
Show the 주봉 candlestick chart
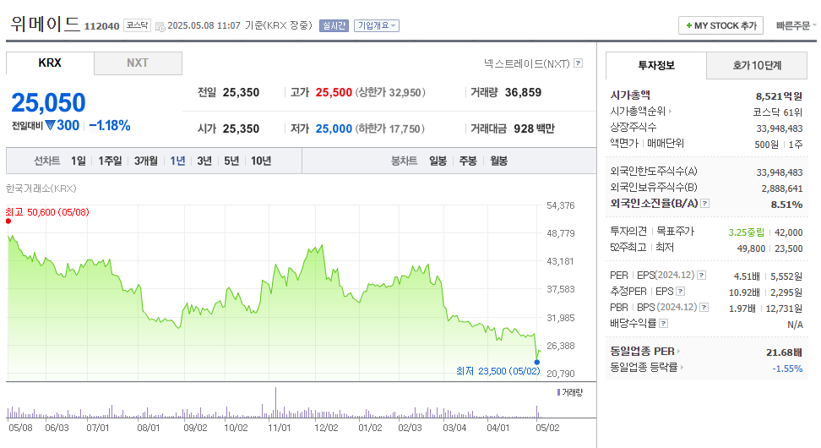click(x=468, y=161)
